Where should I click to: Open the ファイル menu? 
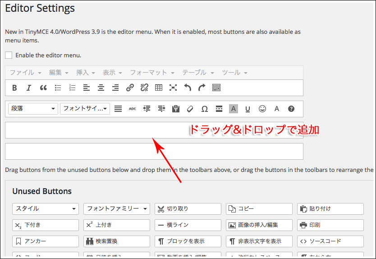(25, 73)
